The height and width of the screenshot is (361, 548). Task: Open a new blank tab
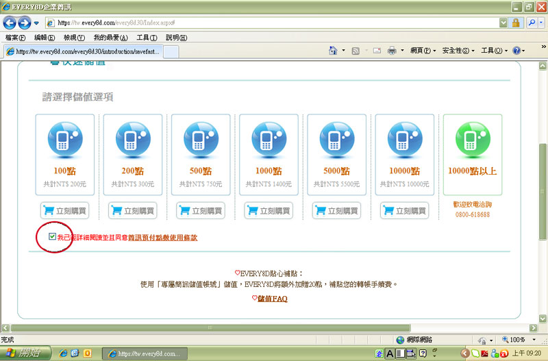171,52
